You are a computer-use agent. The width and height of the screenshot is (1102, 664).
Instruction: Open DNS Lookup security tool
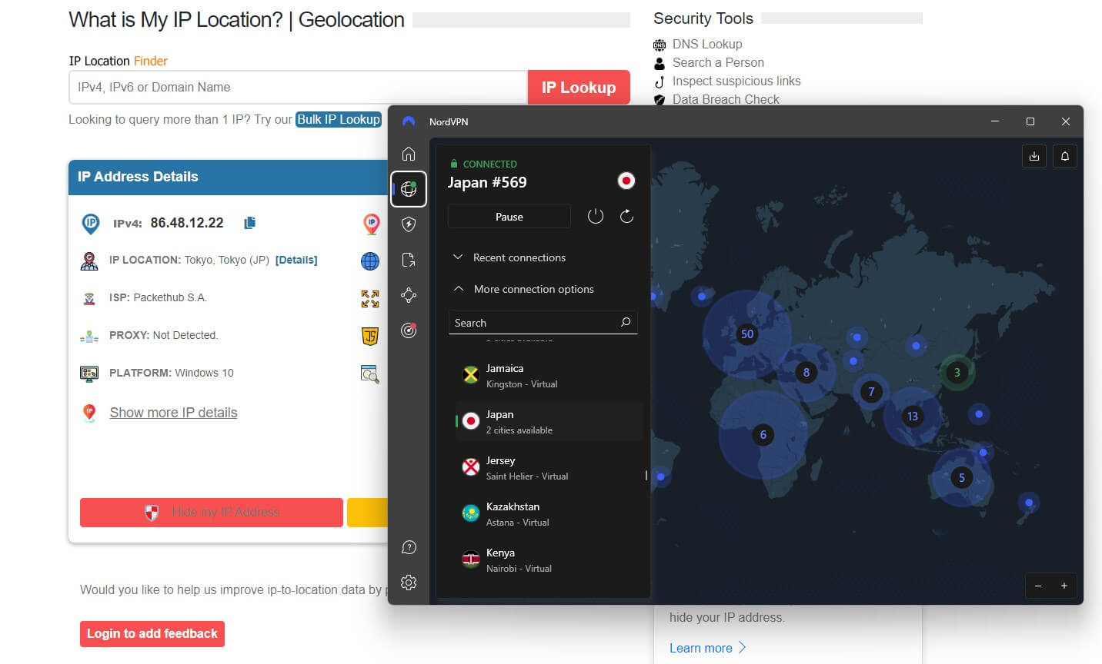coord(707,44)
